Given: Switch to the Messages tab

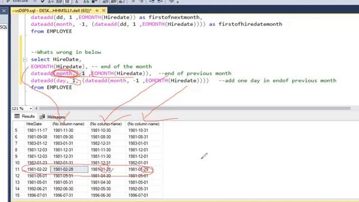Looking at the screenshot, I should [52, 117].
